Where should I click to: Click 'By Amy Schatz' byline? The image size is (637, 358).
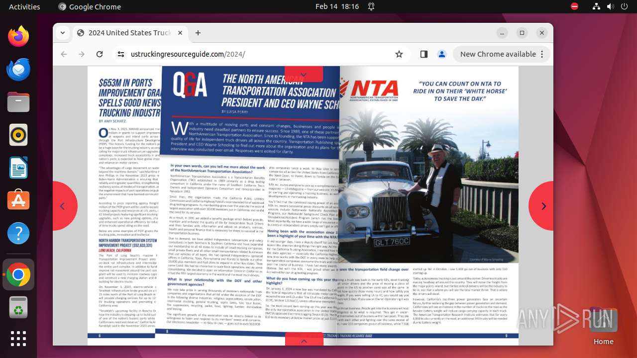[113, 121]
